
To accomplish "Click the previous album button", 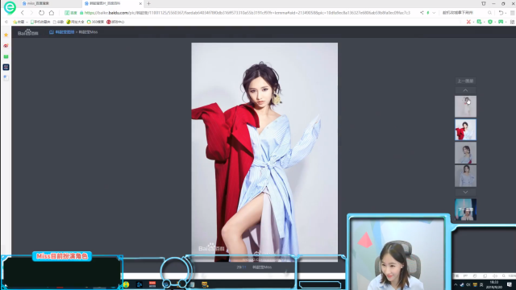I will (x=465, y=81).
